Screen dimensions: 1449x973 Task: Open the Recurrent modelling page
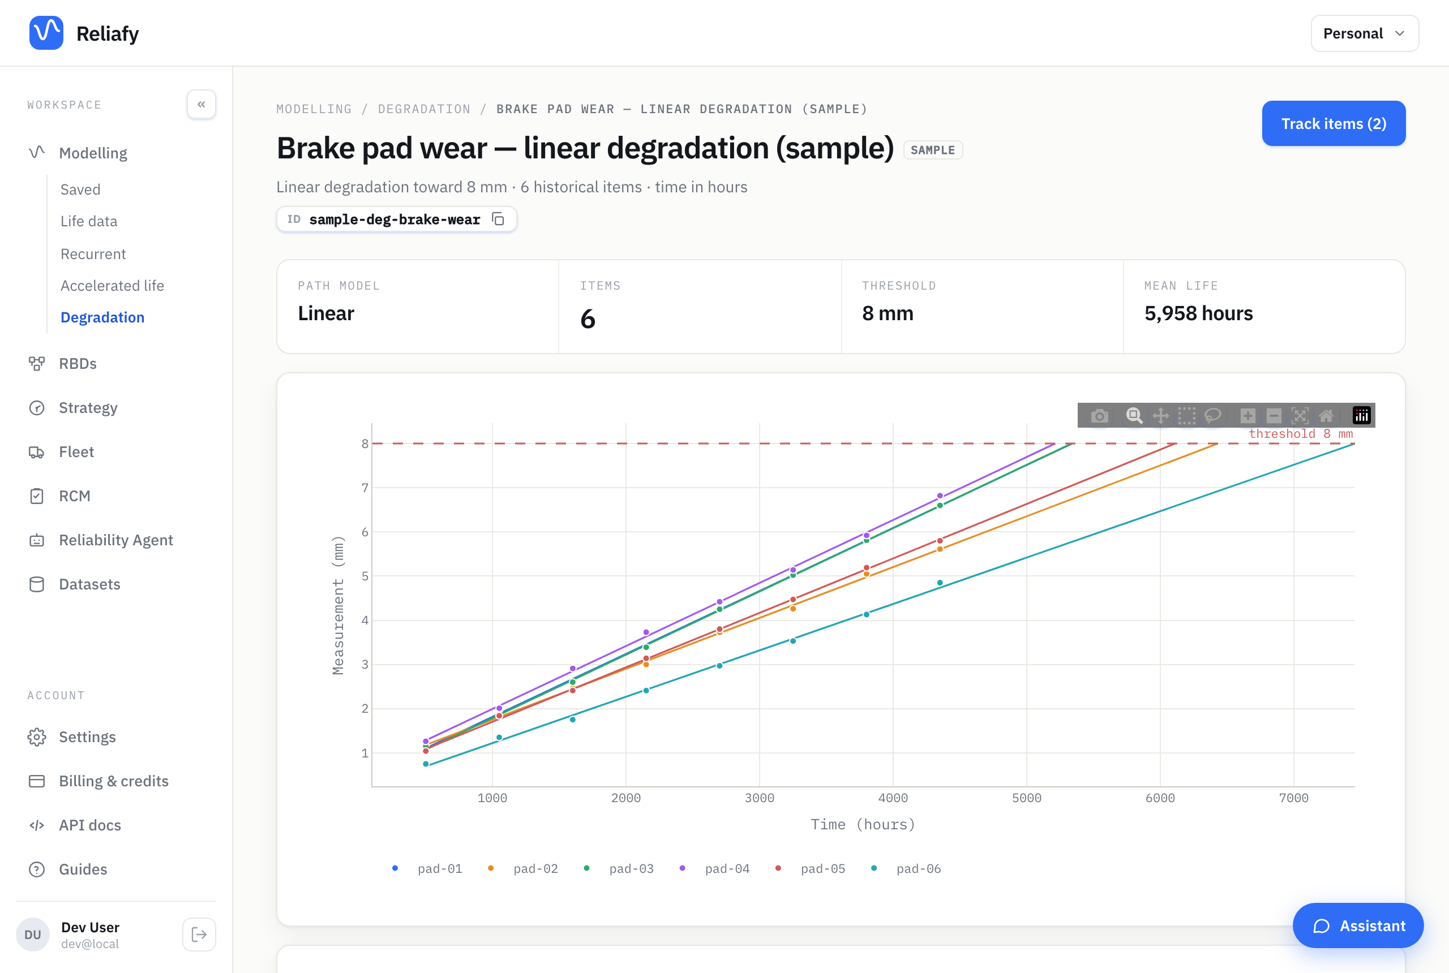93,254
